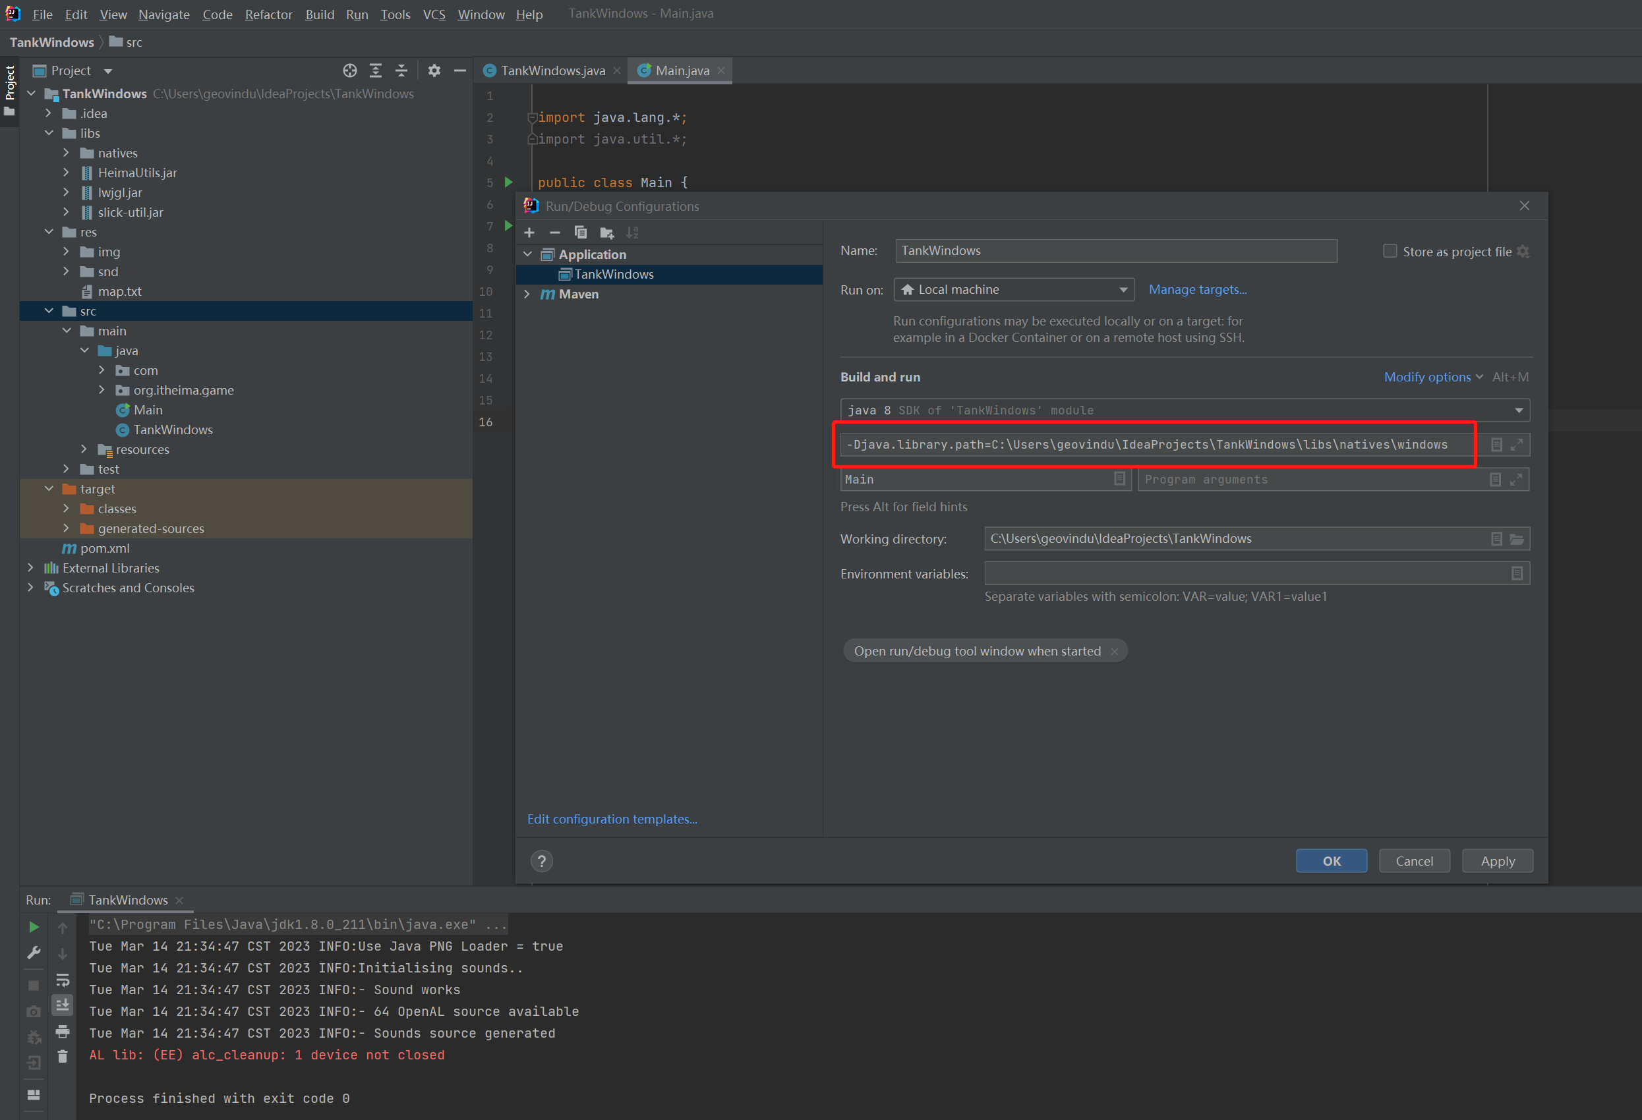The image size is (1642, 1120).
Task: Toggle Scroll to End in Run console
Action: click(63, 1005)
